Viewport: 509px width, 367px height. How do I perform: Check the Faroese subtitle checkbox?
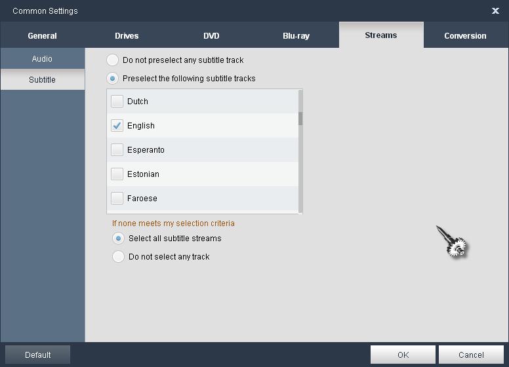pyautogui.click(x=117, y=199)
